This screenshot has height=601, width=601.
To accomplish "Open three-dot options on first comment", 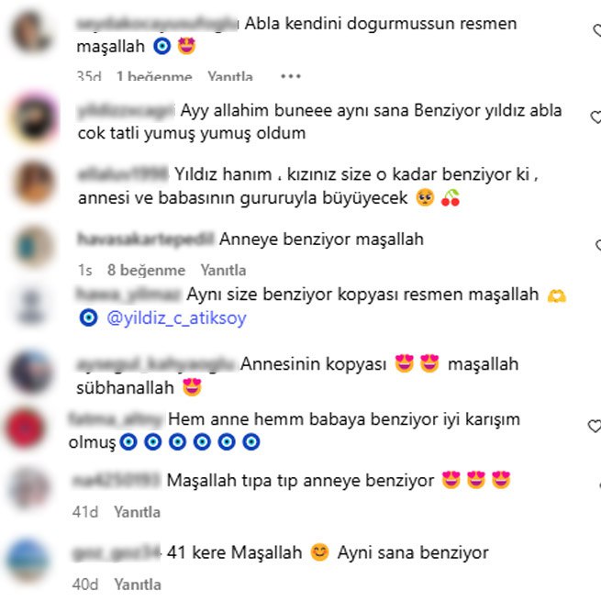I will 291,76.
